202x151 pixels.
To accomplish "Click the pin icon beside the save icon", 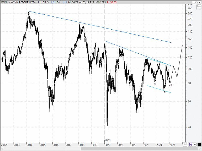I will point(195,144).
